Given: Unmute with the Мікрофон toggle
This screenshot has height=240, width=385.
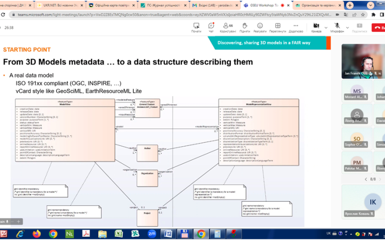Looking at the screenshot, I should [337, 27].
